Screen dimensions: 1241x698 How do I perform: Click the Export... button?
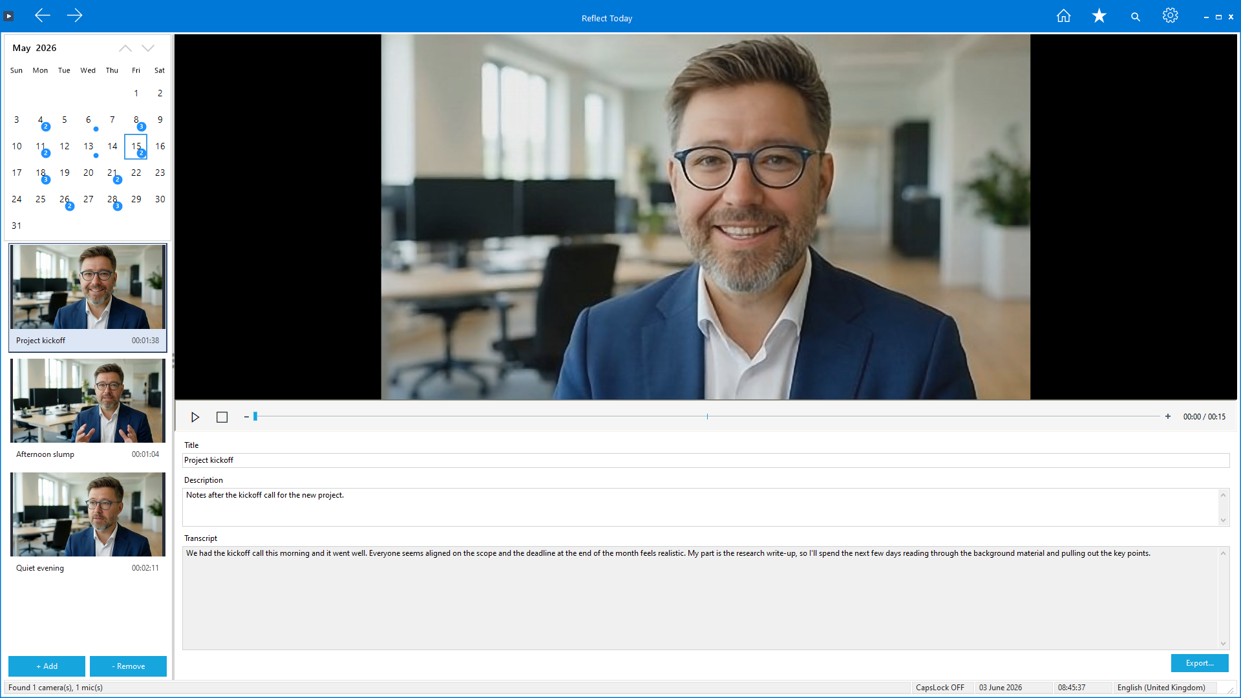(x=1200, y=663)
